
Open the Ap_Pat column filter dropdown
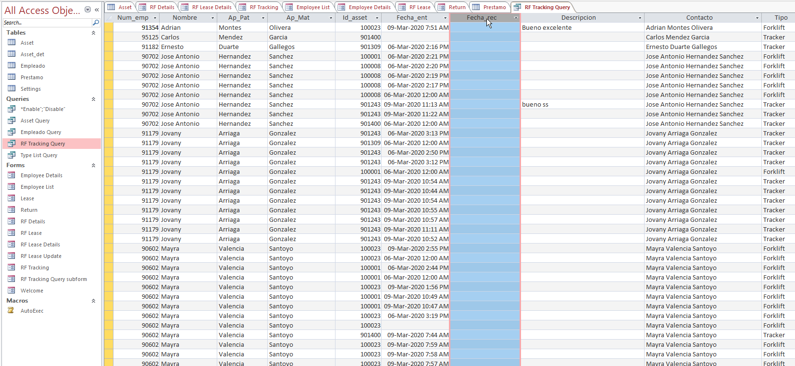click(x=263, y=18)
